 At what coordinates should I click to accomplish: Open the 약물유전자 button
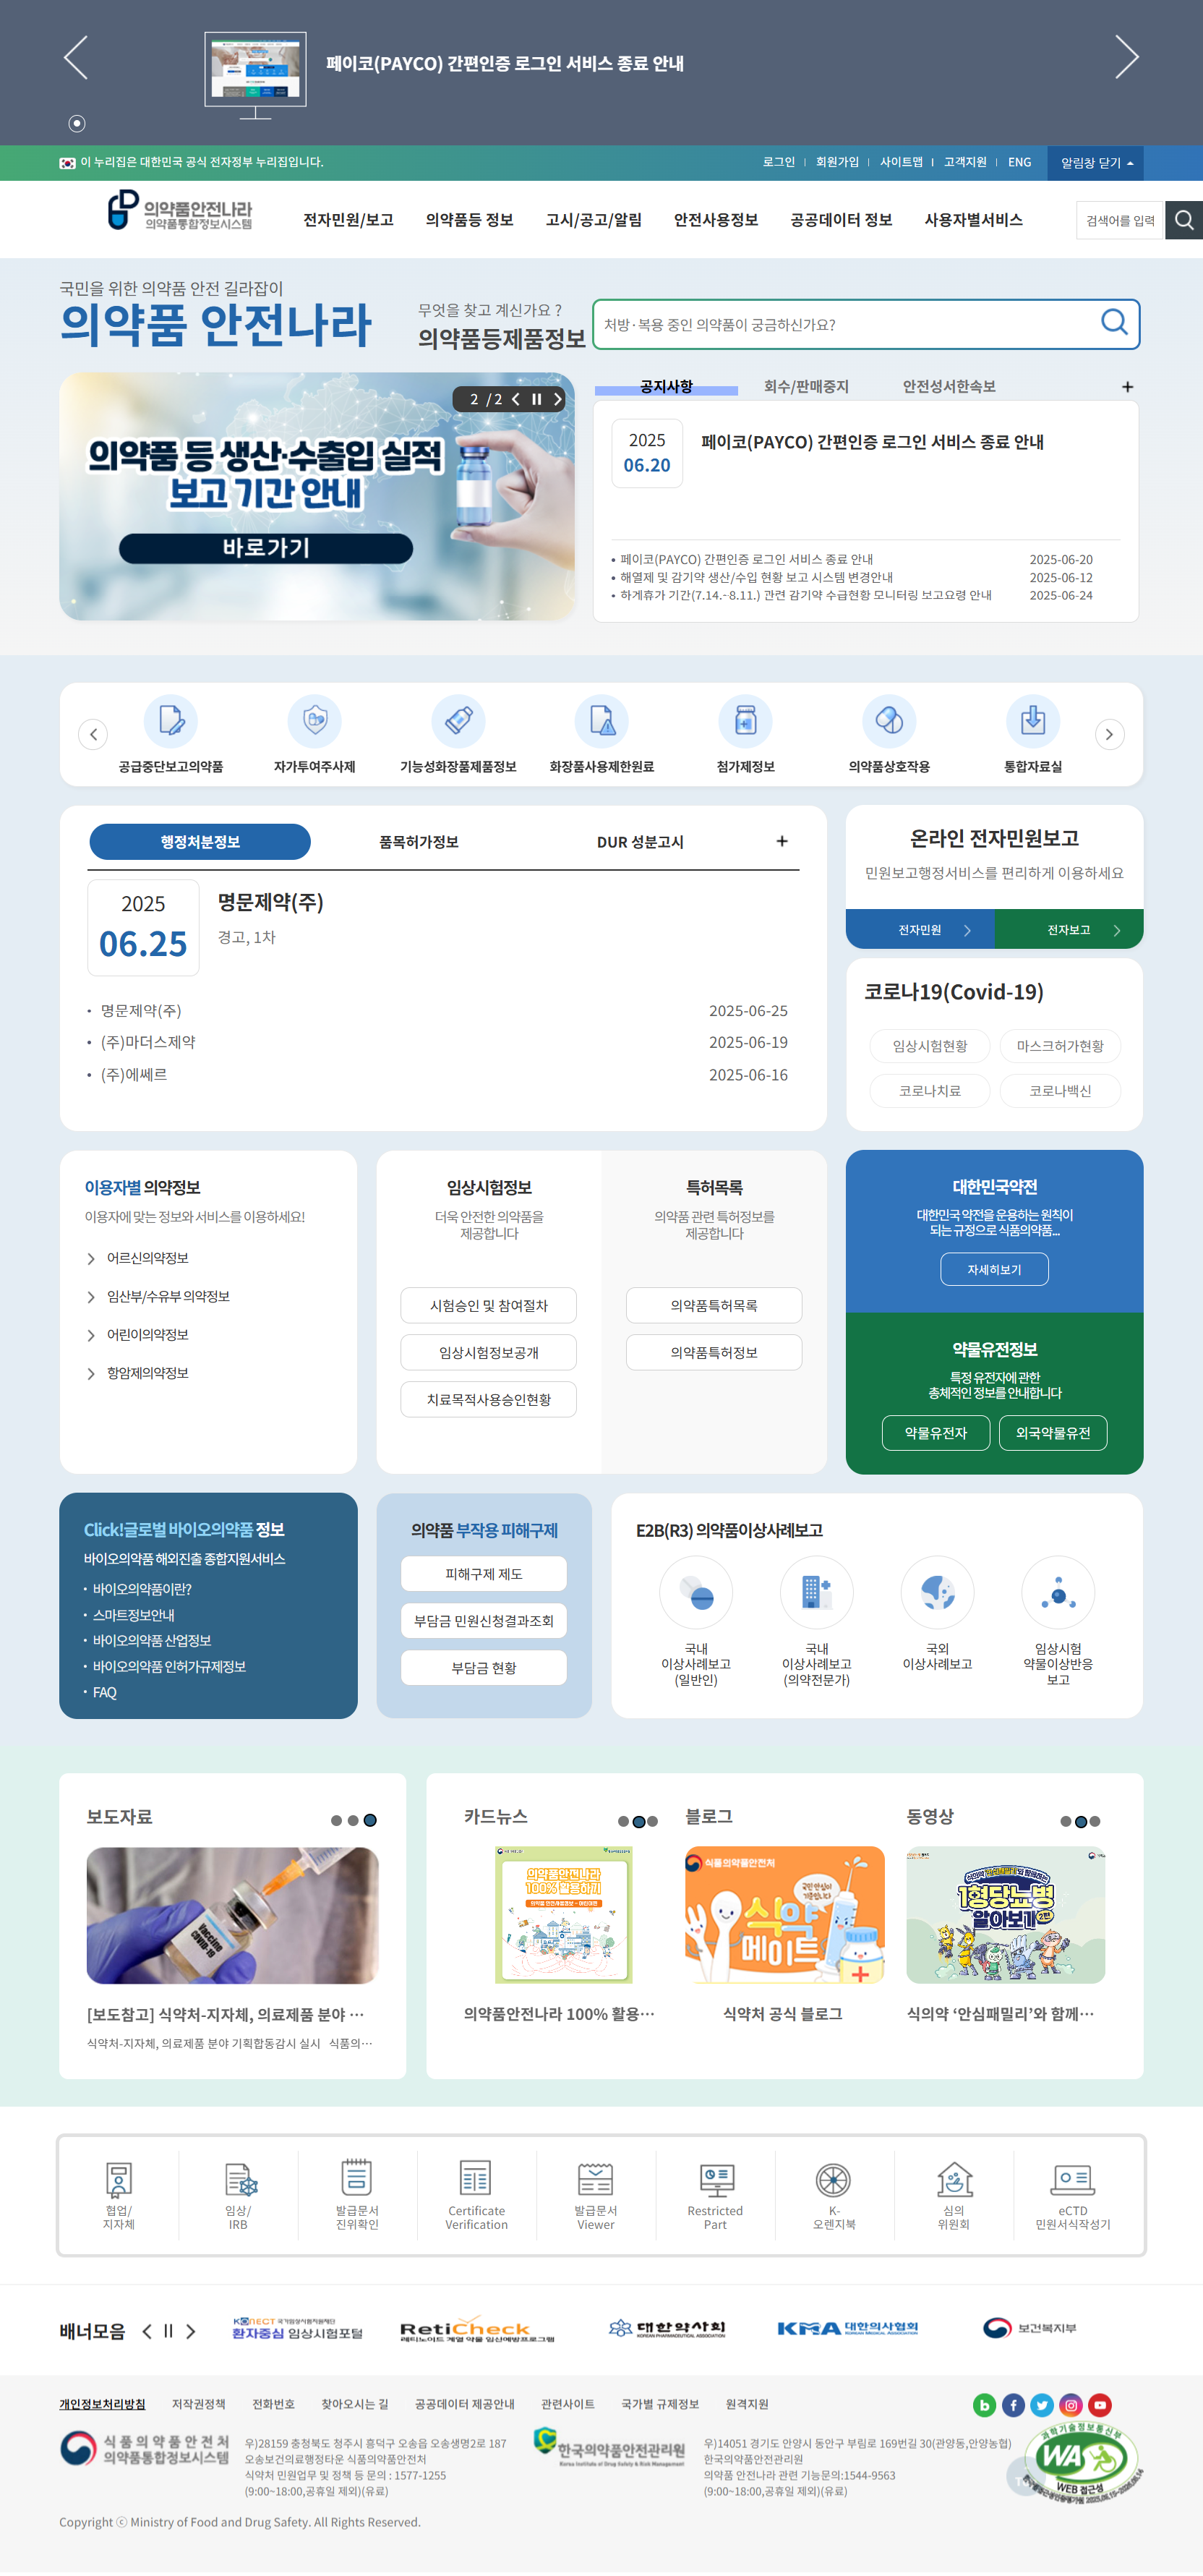point(935,1433)
